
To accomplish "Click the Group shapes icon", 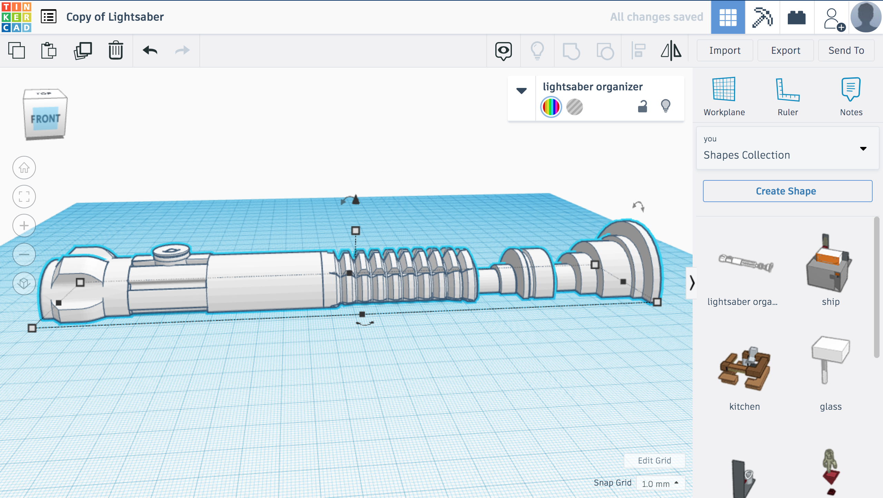I will [x=571, y=51].
